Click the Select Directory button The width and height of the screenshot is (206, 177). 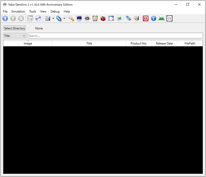coord(15,28)
